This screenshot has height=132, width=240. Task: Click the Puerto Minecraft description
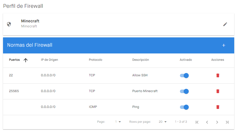click(x=145, y=91)
